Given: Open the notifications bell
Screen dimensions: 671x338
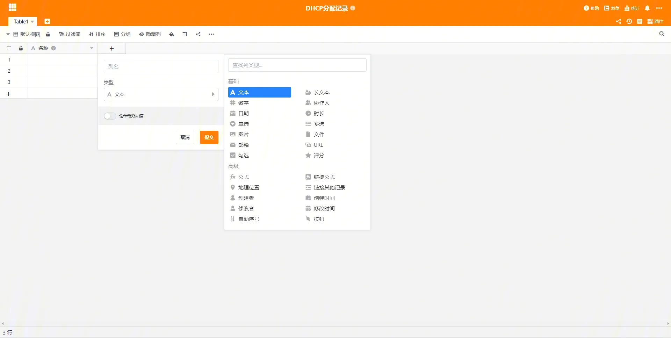Looking at the screenshot, I should pyautogui.click(x=647, y=8).
